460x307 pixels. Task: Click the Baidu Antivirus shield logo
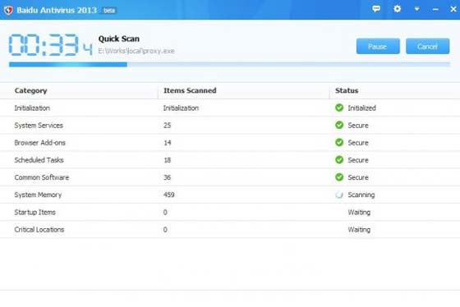[8, 11]
